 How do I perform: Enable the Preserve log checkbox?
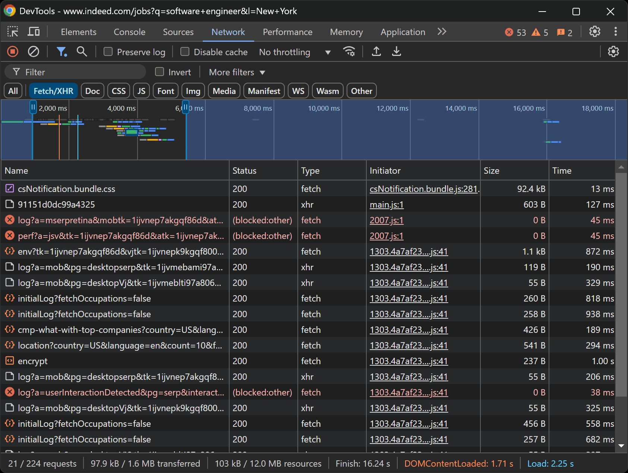108,52
